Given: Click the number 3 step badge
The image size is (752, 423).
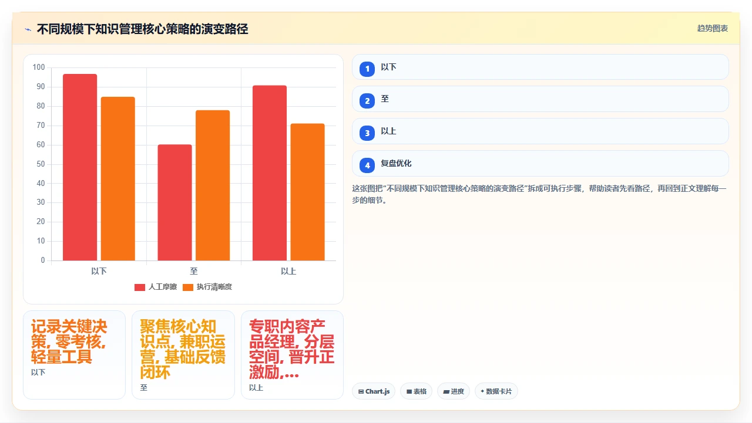Looking at the screenshot, I should (x=367, y=133).
